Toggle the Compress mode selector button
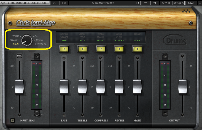 tap(101, 49)
